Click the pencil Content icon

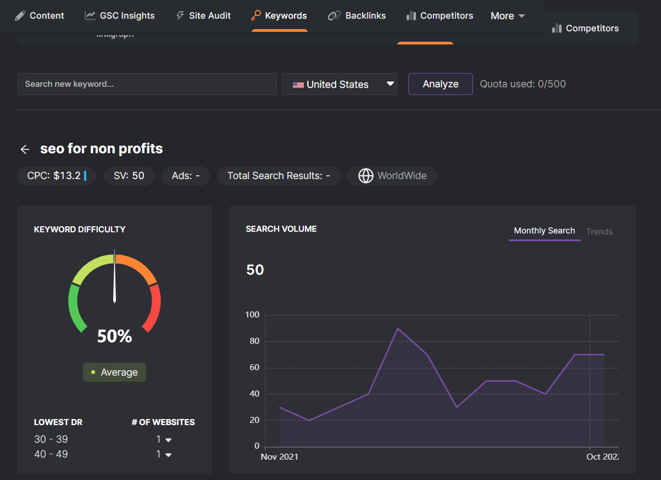point(20,15)
